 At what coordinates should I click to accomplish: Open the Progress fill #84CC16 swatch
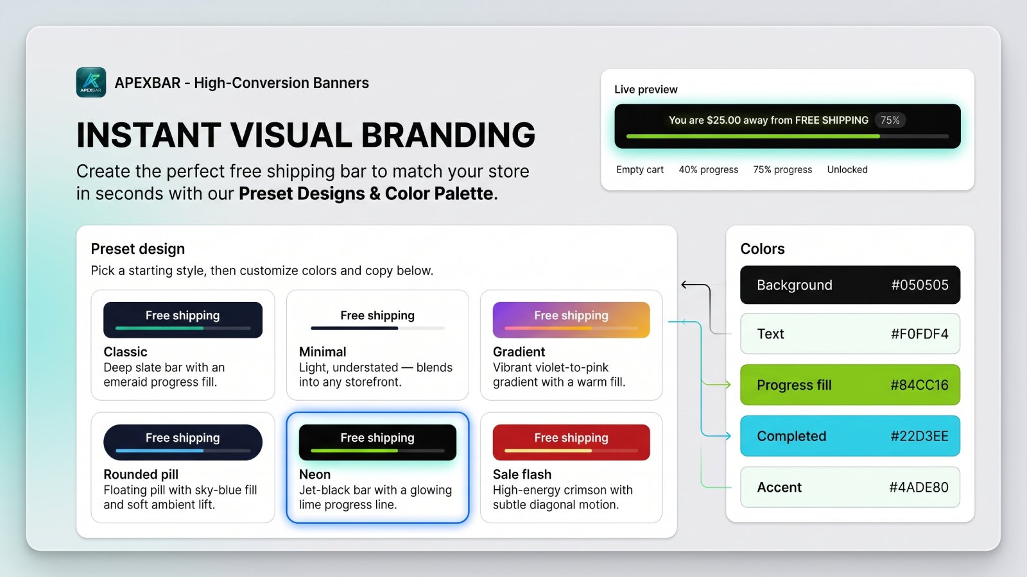click(850, 385)
